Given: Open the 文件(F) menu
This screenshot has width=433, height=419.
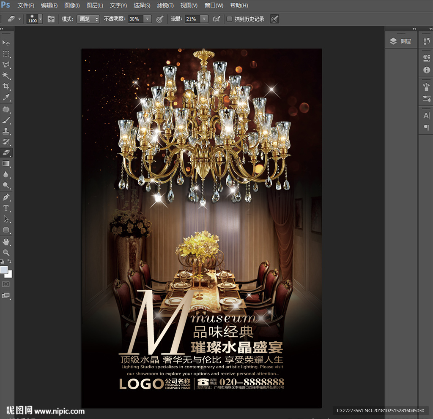Looking at the screenshot, I should tap(26, 5).
